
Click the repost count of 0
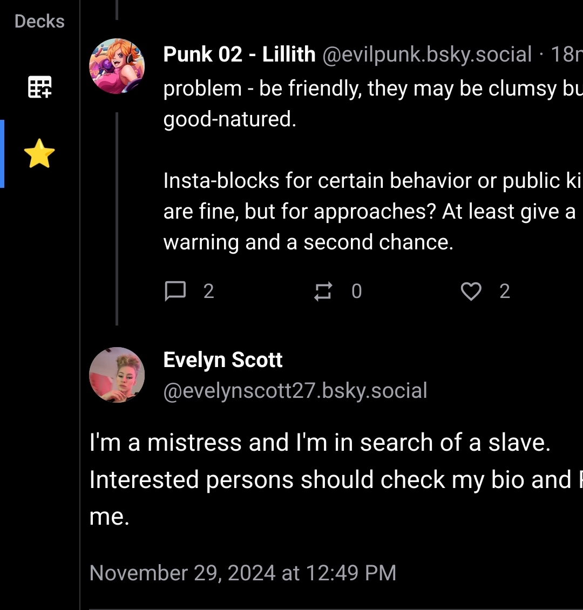[356, 292]
